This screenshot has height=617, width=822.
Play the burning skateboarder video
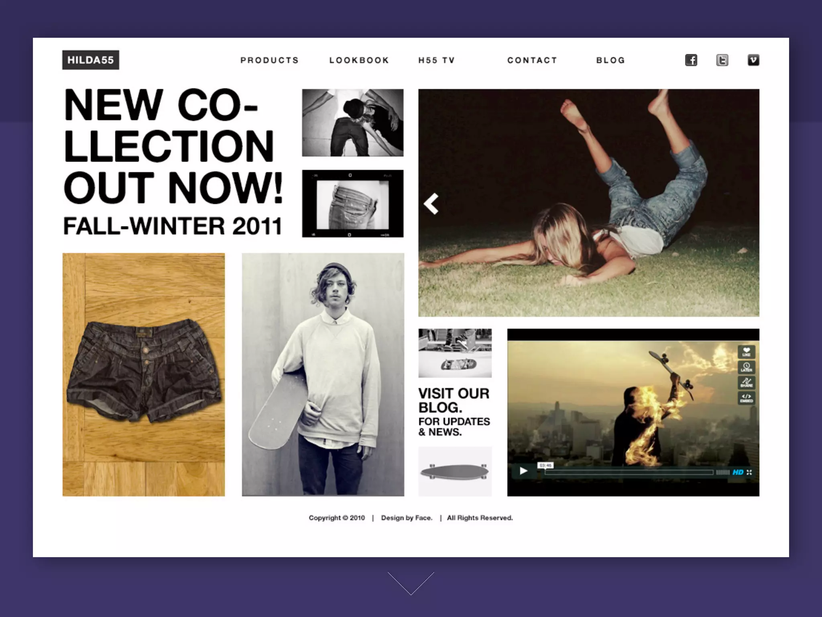[x=523, y=471]
